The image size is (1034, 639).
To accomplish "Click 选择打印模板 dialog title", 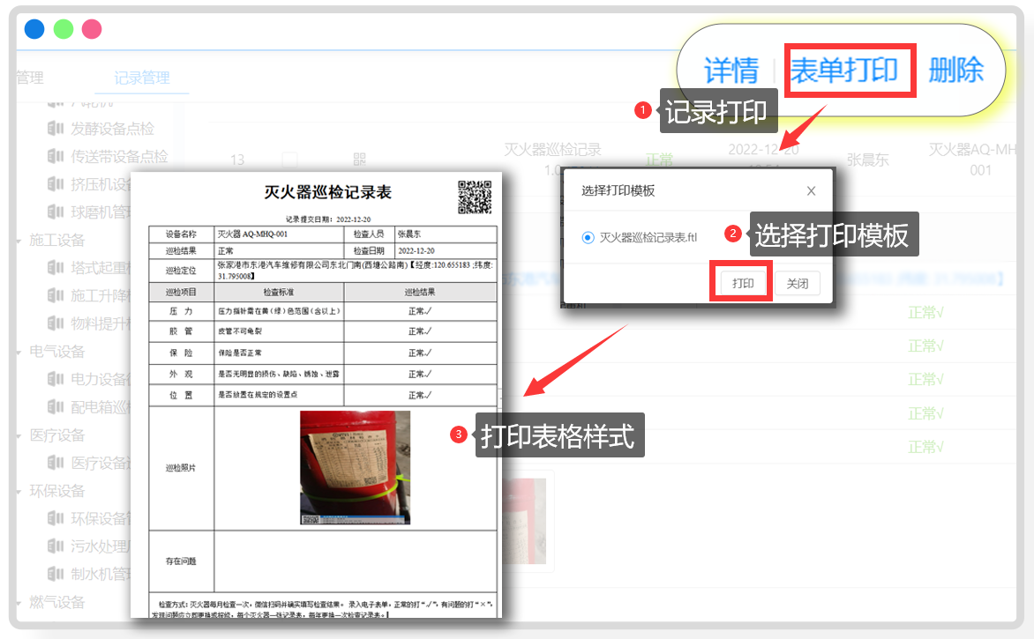I will pos(618,191).
